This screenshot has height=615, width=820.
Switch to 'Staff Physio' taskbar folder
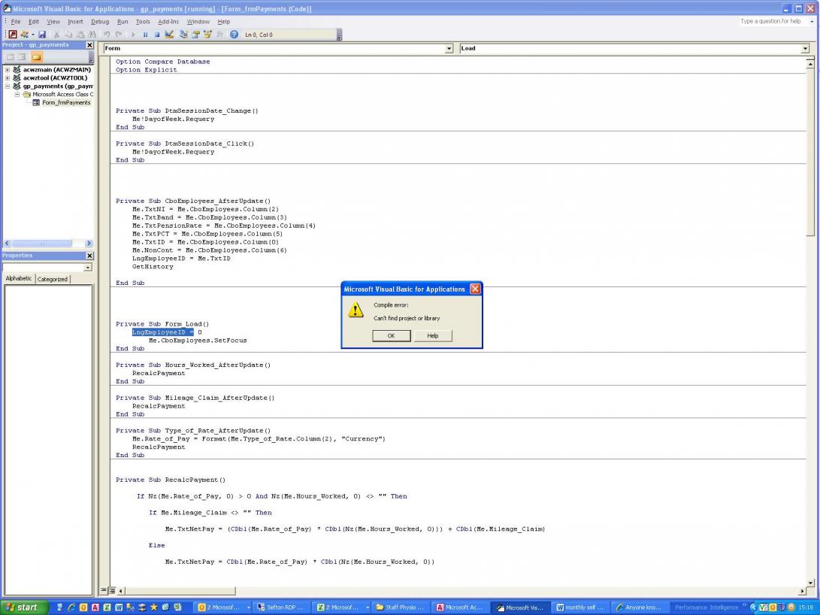click(400, 607)
